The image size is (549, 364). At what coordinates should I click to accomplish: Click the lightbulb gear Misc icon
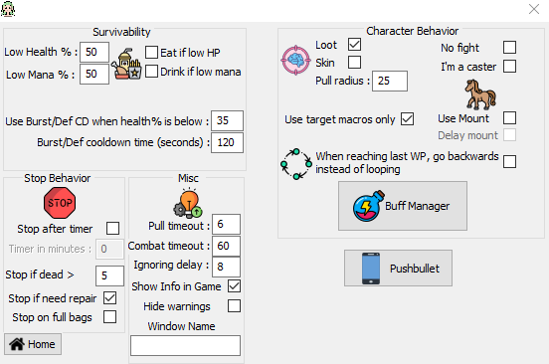(188, 203)
